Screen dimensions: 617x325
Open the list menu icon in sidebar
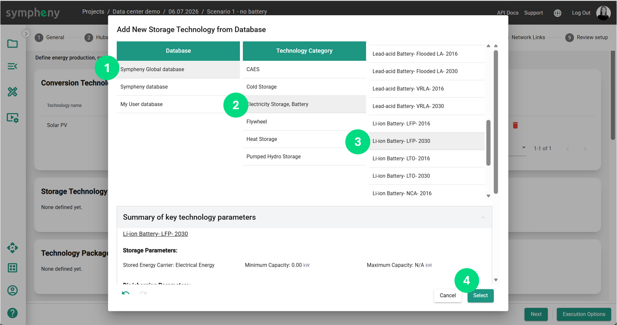click(x=12, y=66)
